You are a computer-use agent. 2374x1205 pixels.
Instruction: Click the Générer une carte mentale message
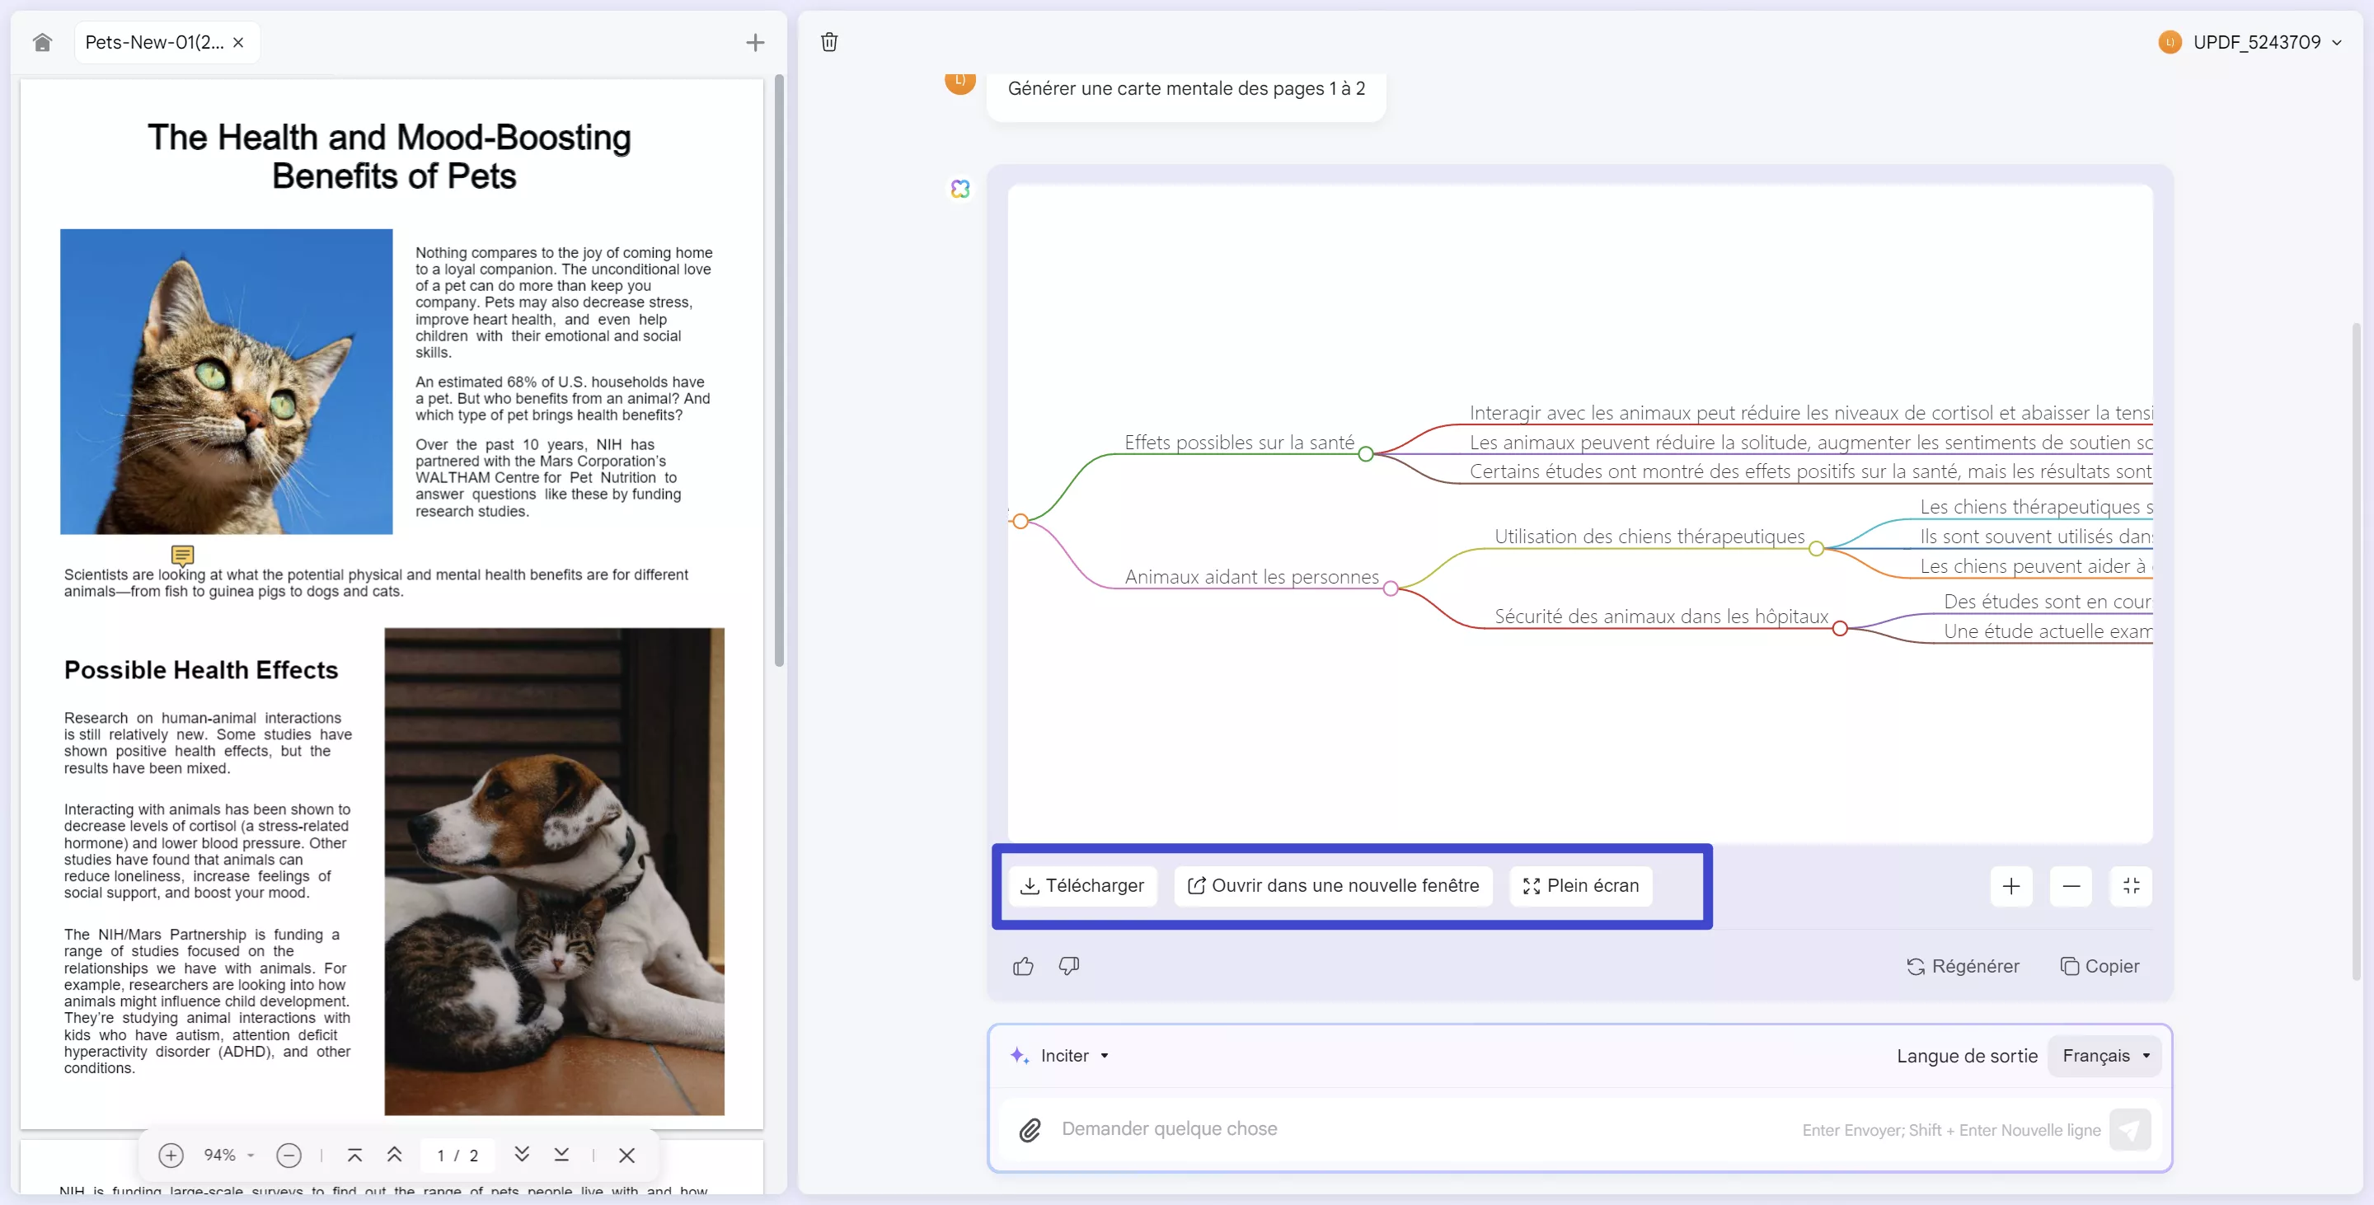click(x=1186, y=88)
